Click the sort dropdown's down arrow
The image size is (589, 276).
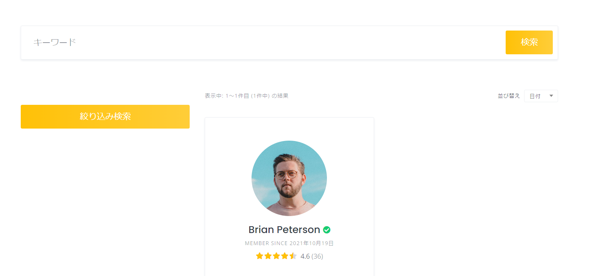pyautogui.click(x=551, y=96)
